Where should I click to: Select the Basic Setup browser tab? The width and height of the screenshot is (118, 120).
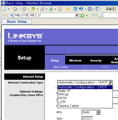17,22
